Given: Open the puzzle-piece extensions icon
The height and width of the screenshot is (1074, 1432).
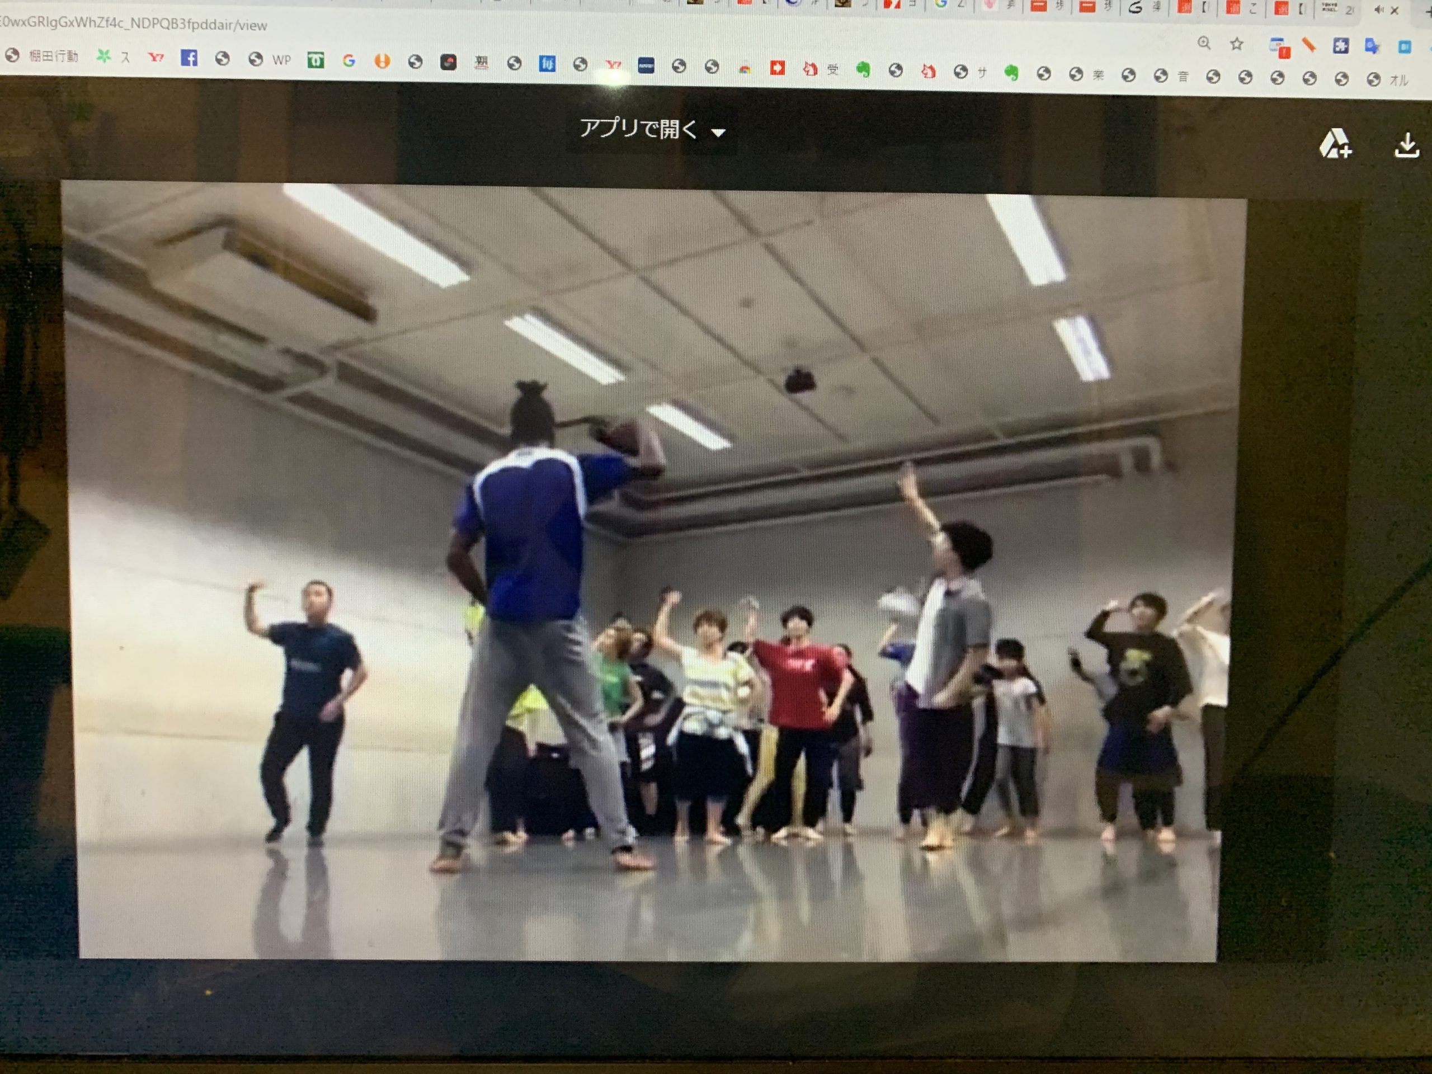Looking at the screenshot, I should click(x=1341, y=45).
